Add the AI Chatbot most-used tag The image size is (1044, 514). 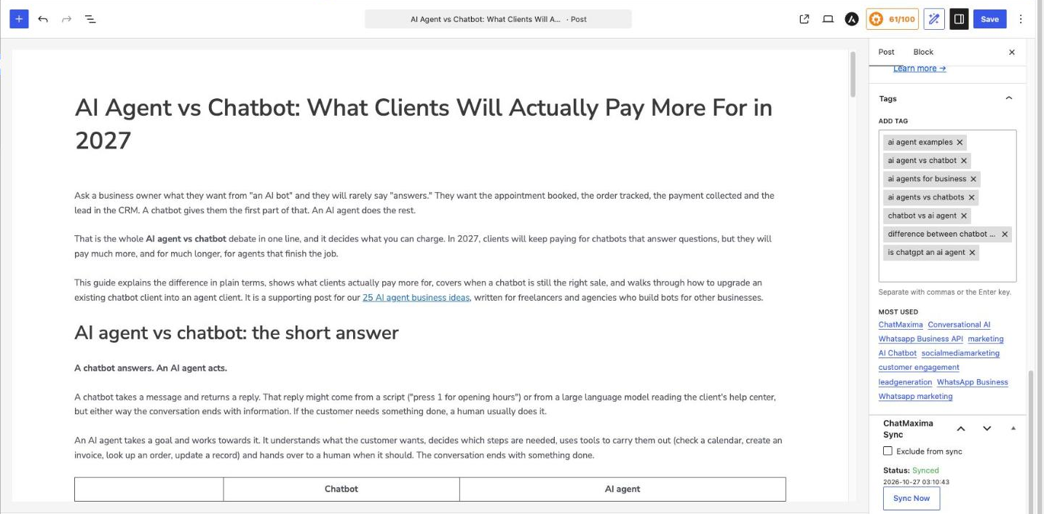tap(898, 353)
